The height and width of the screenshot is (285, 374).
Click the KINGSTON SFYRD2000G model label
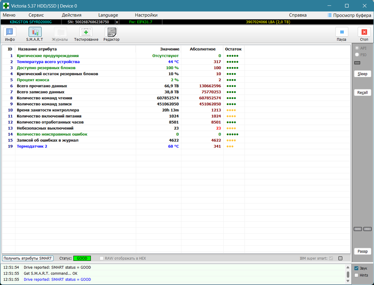pos(31,22)
